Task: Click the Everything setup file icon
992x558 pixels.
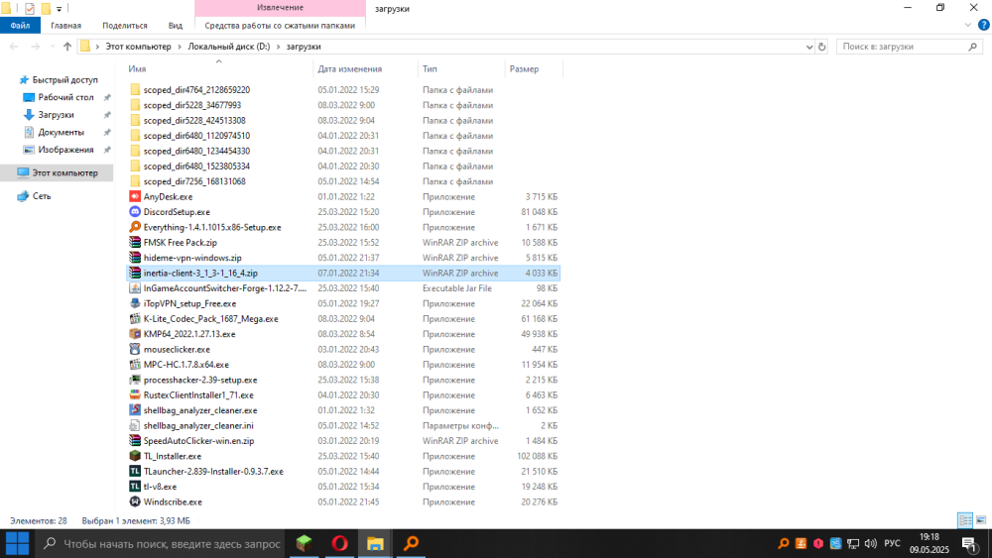Action: pos(135,227)
